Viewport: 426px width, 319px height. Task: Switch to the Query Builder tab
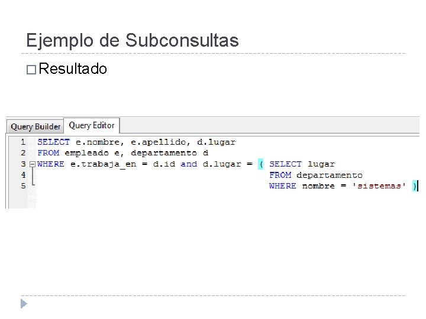coord(35,126)
